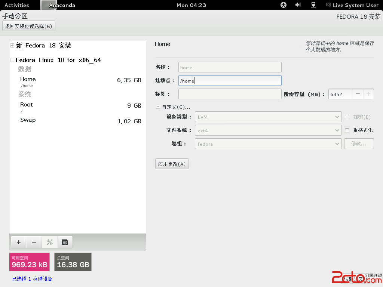
Task: Open the volume group fedora dropdown
Action: pos(268,144)
